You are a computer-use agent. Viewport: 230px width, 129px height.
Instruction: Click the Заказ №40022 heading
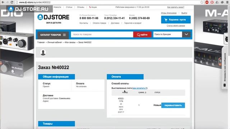tap(54, 67)
